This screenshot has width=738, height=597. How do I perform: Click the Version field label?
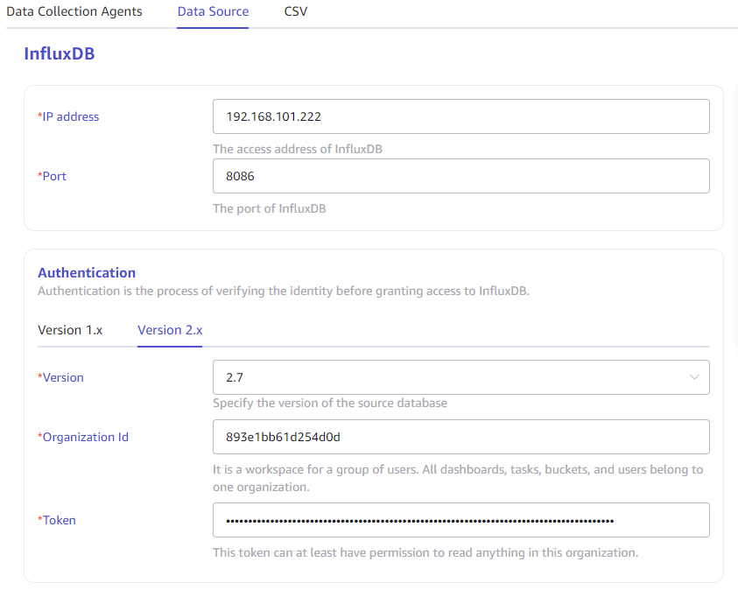(61, 377)
